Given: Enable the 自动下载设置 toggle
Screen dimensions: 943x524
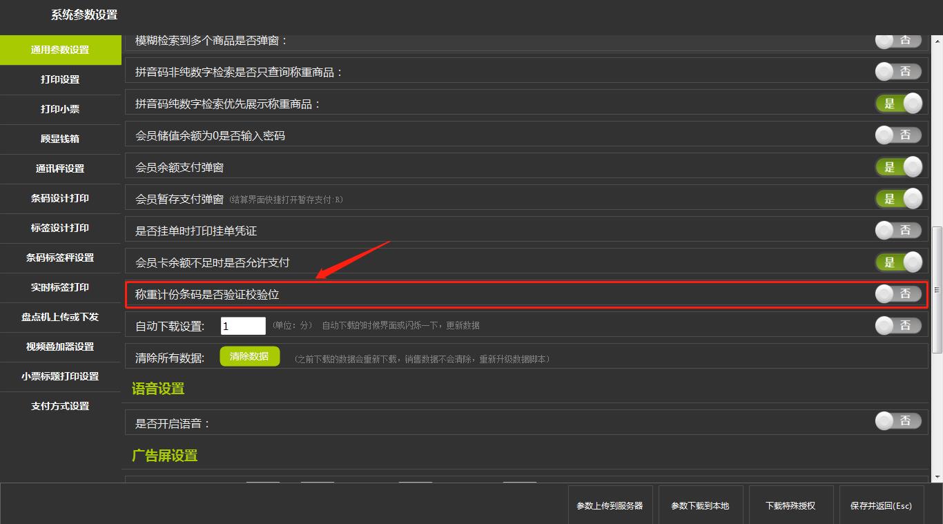Looking at the screenshot, I should click(x=898, y=326).
